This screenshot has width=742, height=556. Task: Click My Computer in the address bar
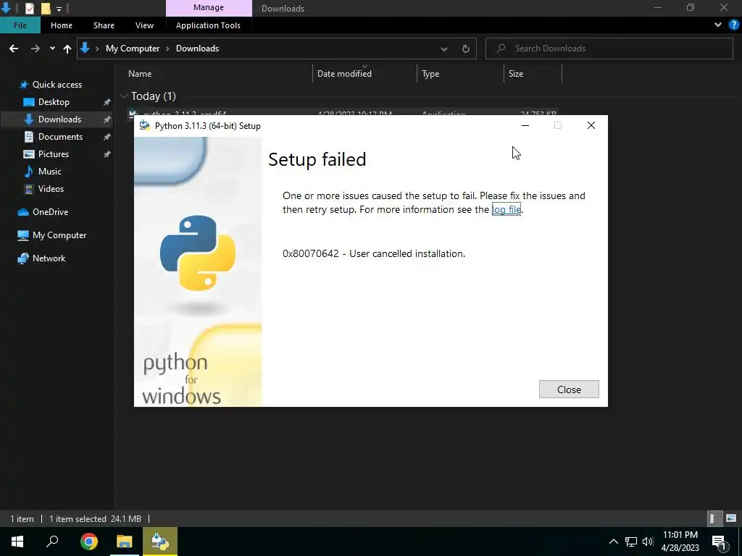pos(133,49)
